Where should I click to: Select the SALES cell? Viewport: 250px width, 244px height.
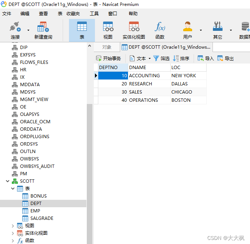pyautogui.click(x=149, y=92)
